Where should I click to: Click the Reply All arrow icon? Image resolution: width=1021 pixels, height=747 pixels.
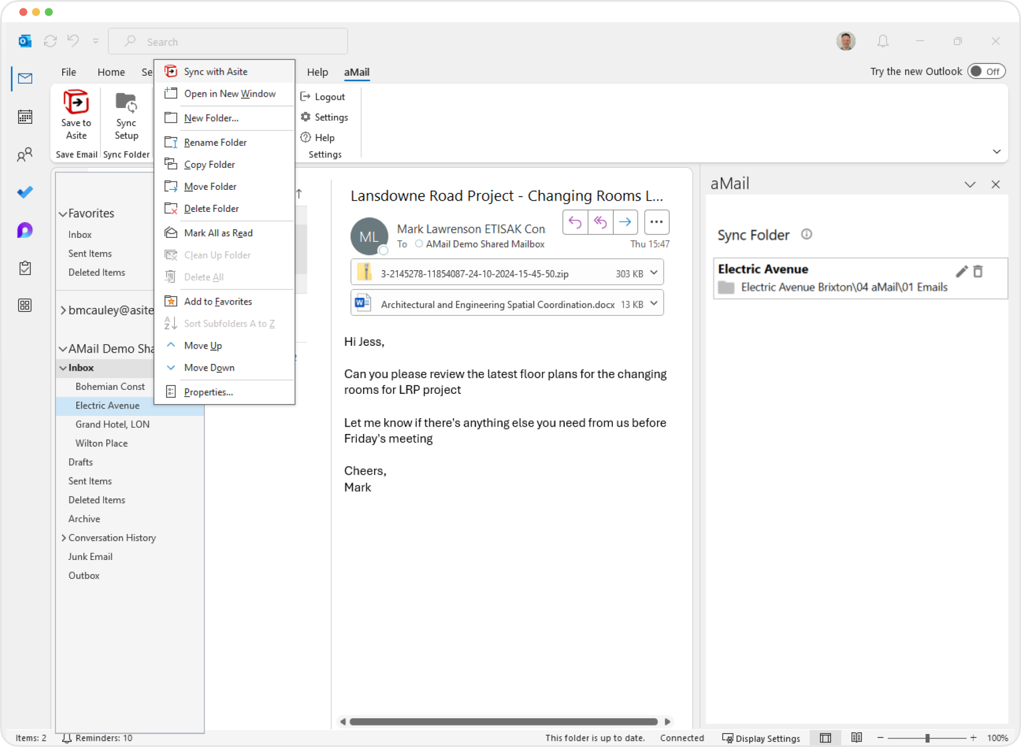point(599,222)
